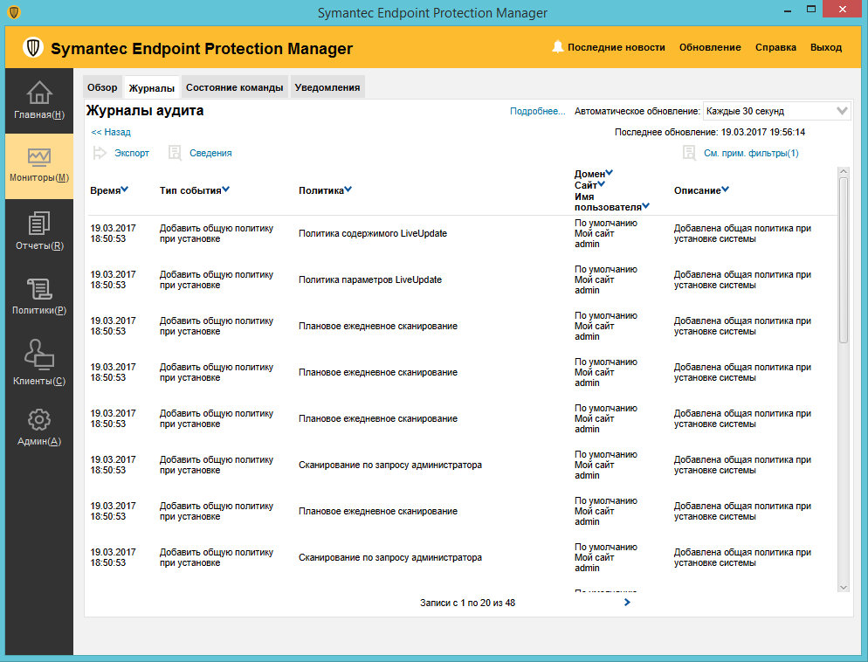Open Обновление in header menu
Viewport: 868px width, 662px height.
710,48
